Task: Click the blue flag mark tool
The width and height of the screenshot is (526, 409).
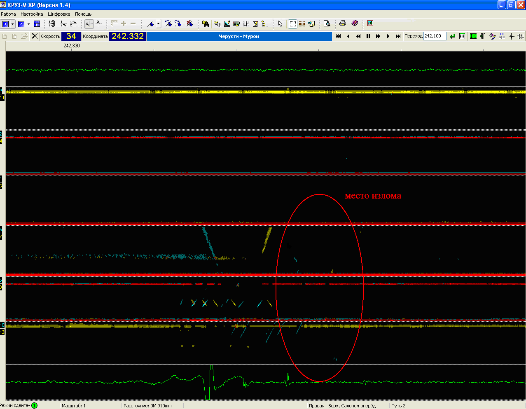Action: tap(150, 24)
